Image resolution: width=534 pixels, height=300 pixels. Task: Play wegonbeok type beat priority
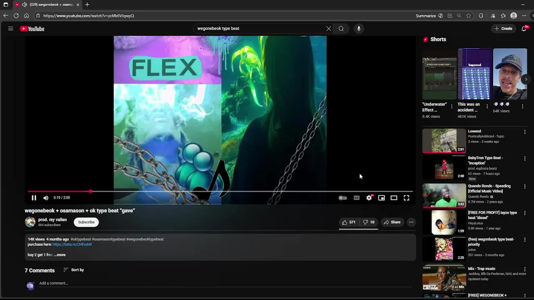point(444,249)
